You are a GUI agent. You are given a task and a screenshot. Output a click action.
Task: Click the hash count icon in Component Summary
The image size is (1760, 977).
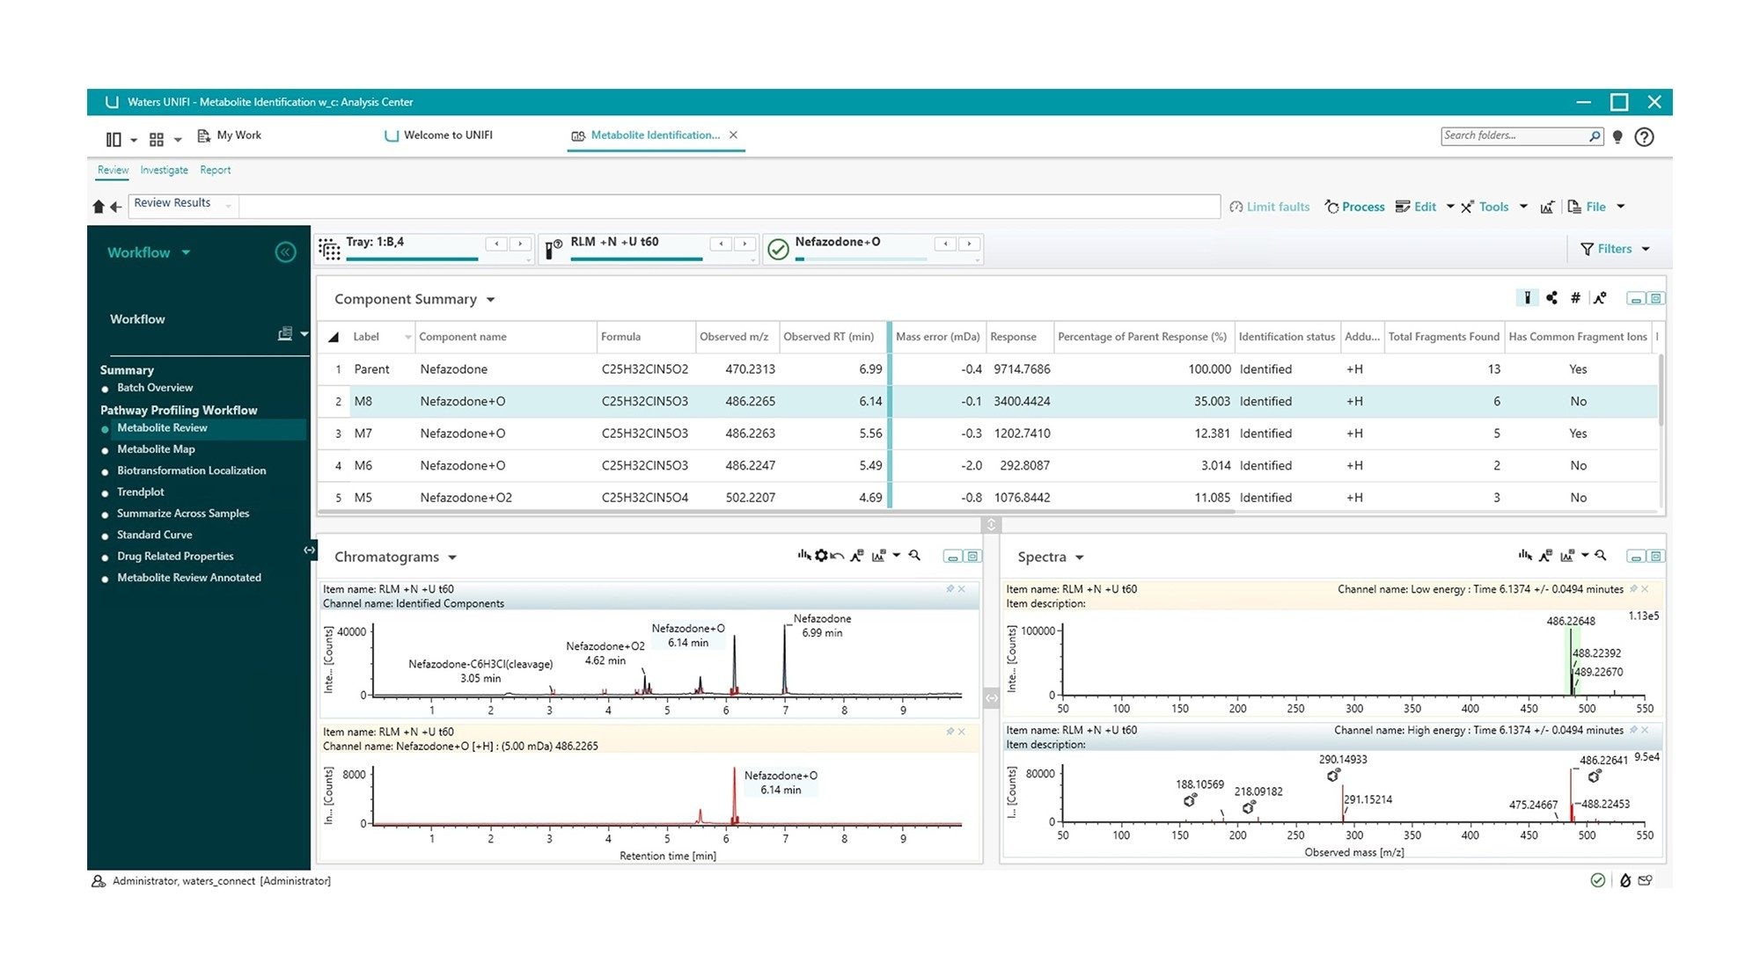[x=1575, y=298]
